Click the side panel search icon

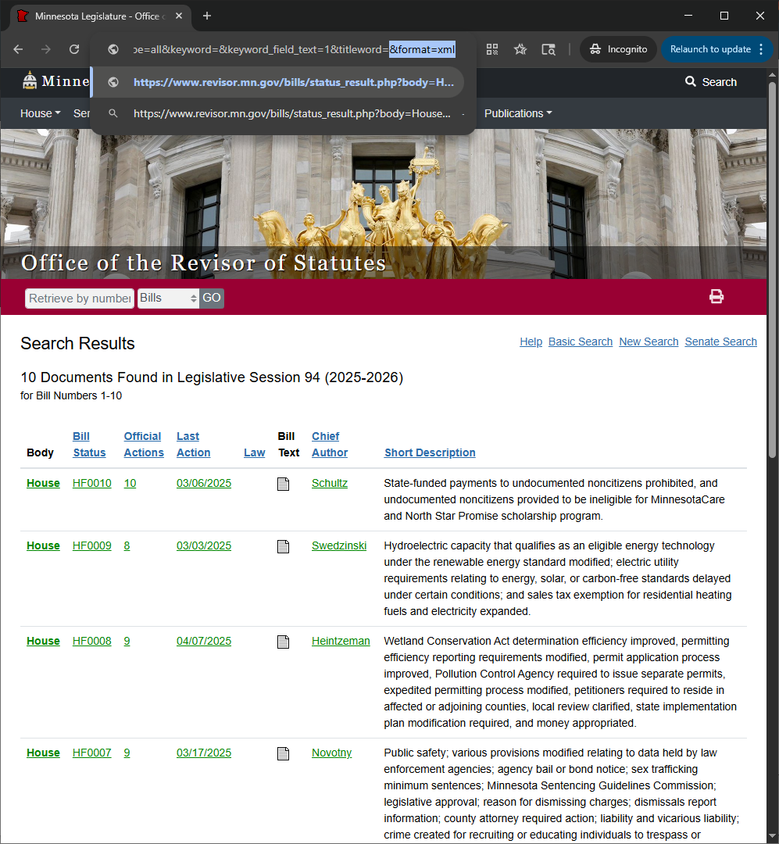[x=549, y=48]
